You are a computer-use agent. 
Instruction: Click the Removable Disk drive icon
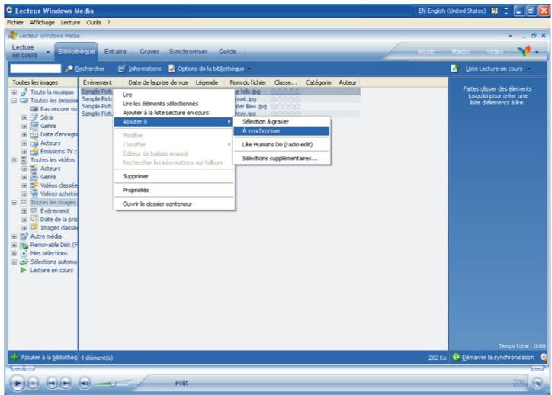[24, 245]
